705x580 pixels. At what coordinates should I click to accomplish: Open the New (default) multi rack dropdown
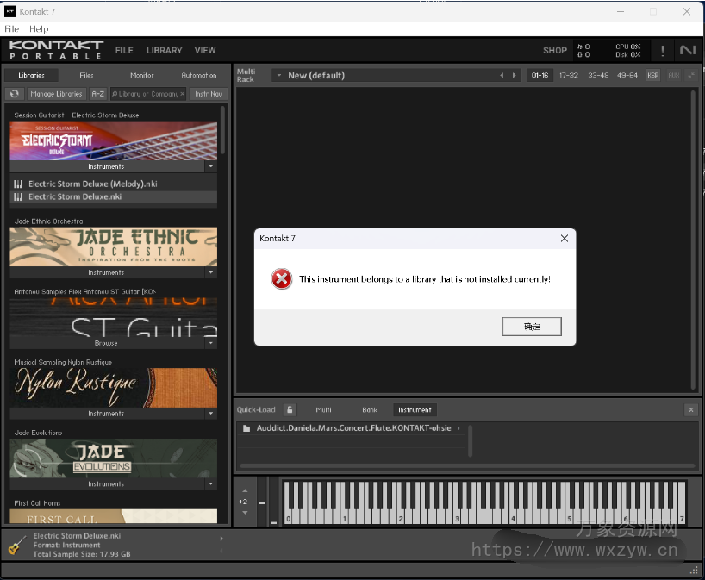(x=278, y=76)
